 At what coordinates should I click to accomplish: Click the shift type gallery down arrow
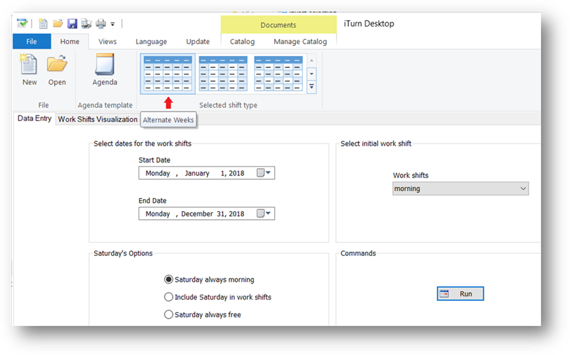coord(312,74)
